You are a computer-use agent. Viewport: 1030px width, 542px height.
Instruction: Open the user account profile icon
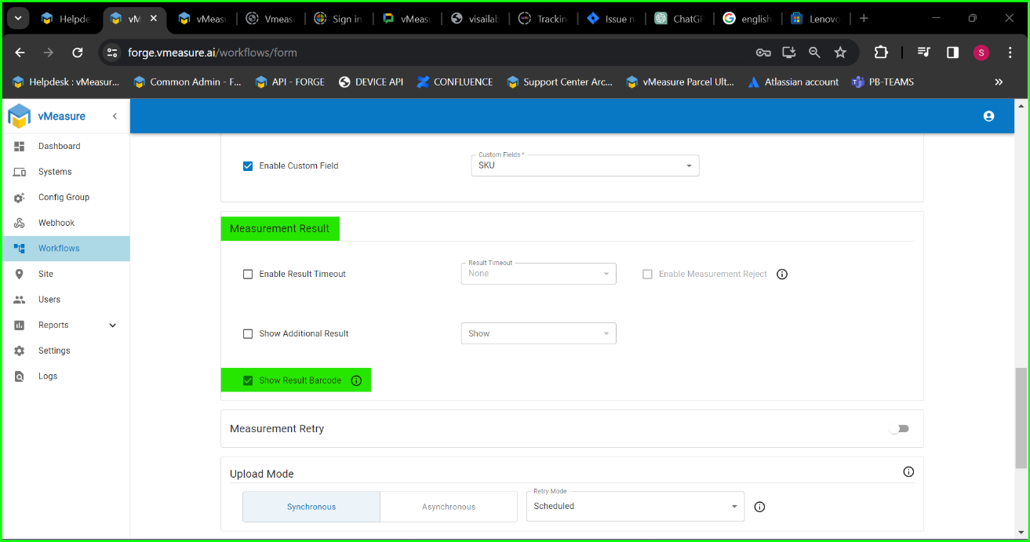[988, 116]
